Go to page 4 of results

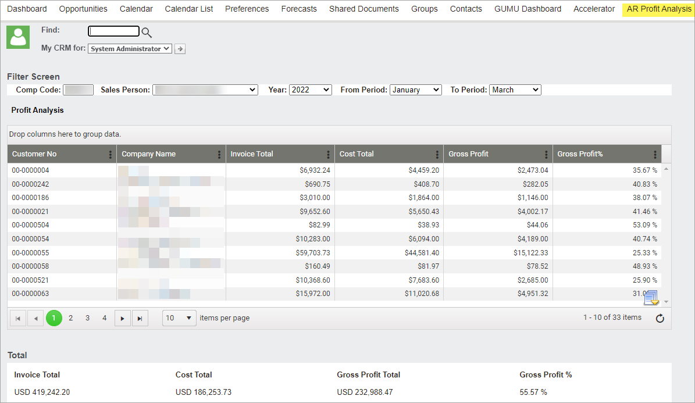click(104, 318)
